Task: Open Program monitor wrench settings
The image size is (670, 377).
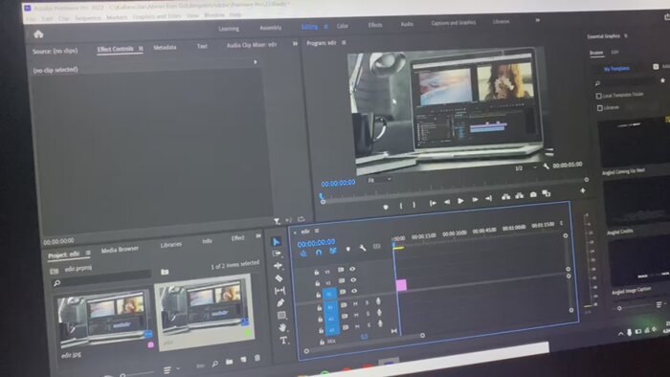Action: 547,166
